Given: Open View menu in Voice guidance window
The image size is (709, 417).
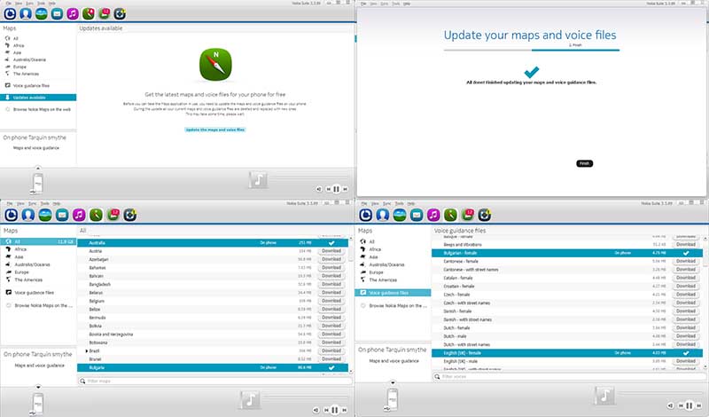Looking at the screenshot, I should 375,203.
